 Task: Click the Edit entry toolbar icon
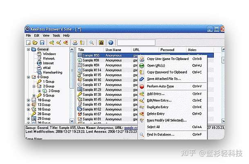(x=58, y=42)
